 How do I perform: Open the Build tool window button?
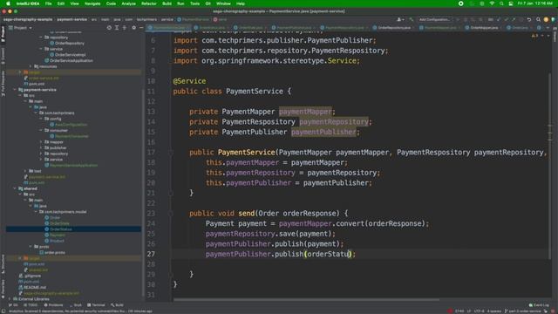pos(117,305)
